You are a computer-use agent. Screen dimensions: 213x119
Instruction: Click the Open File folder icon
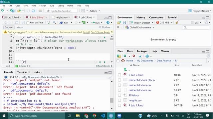[x=19, y=11]
